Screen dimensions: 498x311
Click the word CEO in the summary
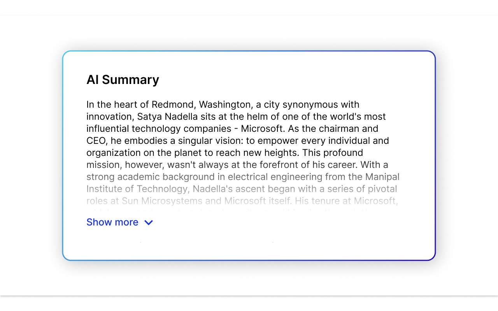(96, 141)
